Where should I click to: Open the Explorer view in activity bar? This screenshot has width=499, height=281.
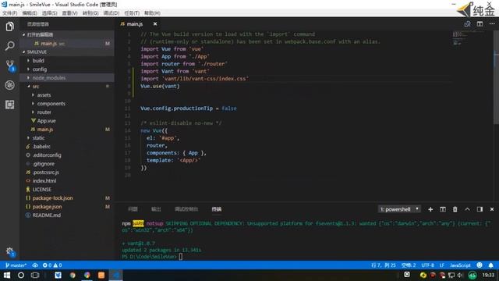pyautogui.click(x=10, y=27)
